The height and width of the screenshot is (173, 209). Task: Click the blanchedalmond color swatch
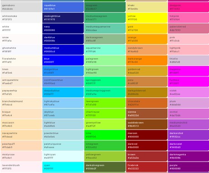[x=21, y=103]
